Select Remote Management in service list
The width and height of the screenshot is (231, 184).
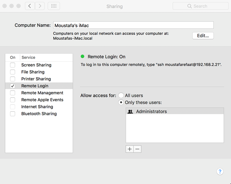point(42,93)
